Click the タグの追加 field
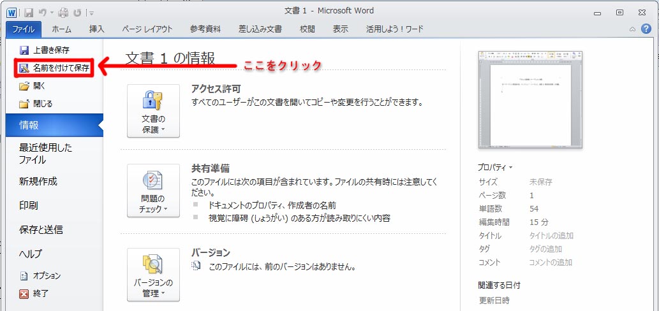This screenshot has width=659, height=311. (545, 249)
